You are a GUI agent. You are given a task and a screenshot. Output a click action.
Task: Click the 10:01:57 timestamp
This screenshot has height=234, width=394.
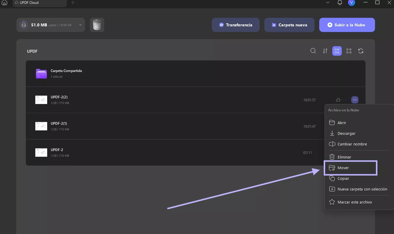tap(309, 100)
